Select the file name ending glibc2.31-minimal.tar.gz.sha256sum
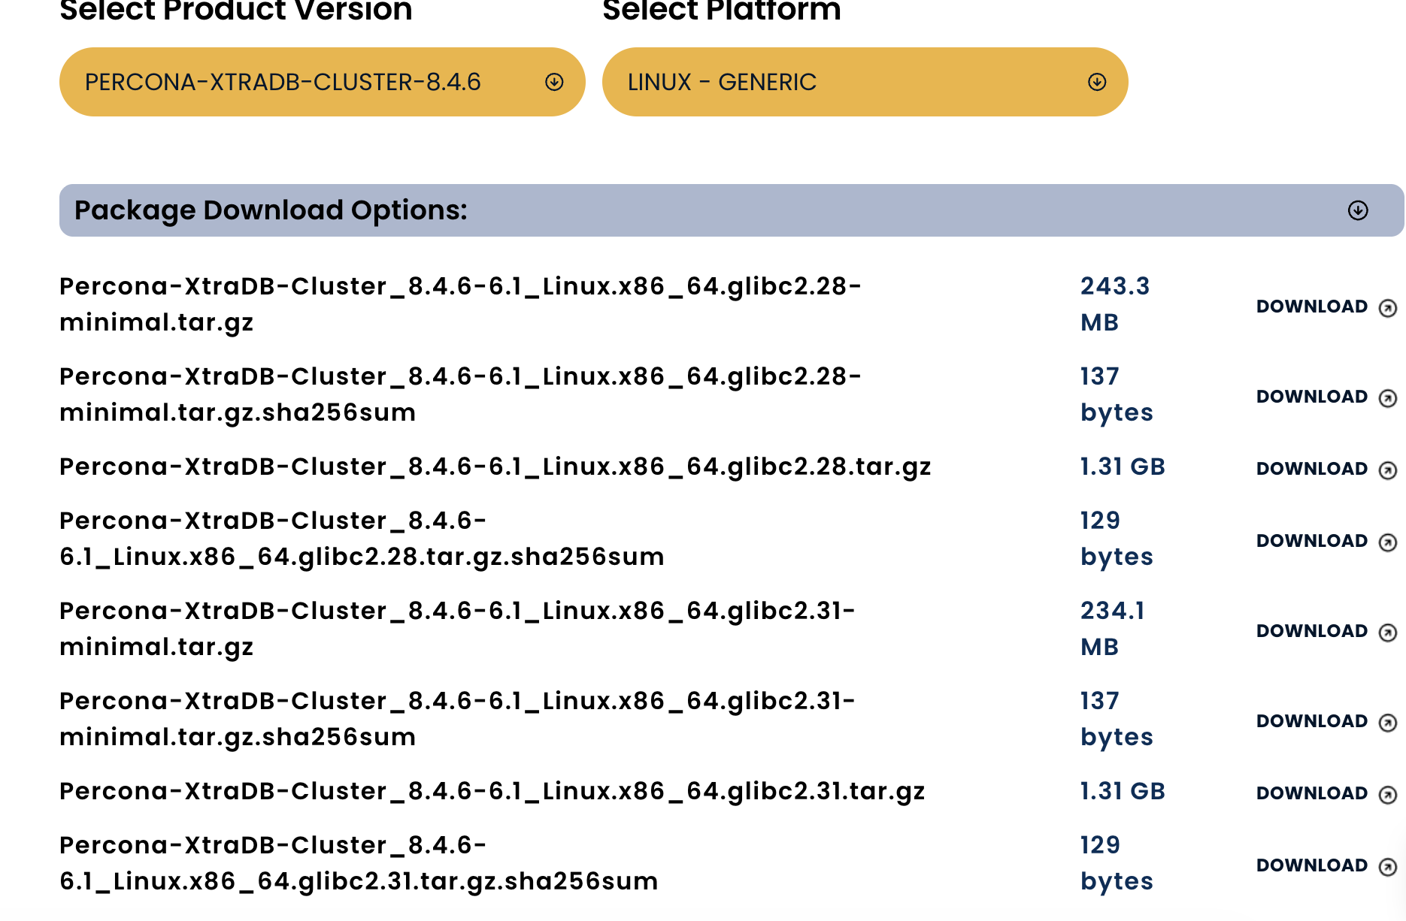 pyautogui.click(x=457, y=719)
